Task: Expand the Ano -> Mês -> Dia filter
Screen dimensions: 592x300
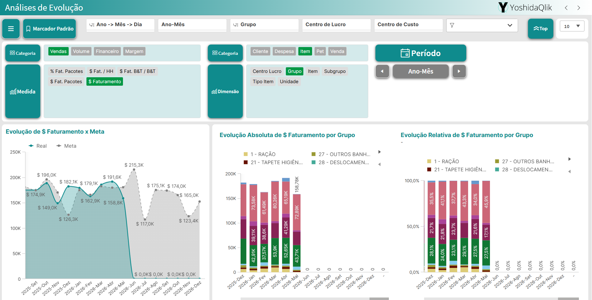Action: point(120,25)
